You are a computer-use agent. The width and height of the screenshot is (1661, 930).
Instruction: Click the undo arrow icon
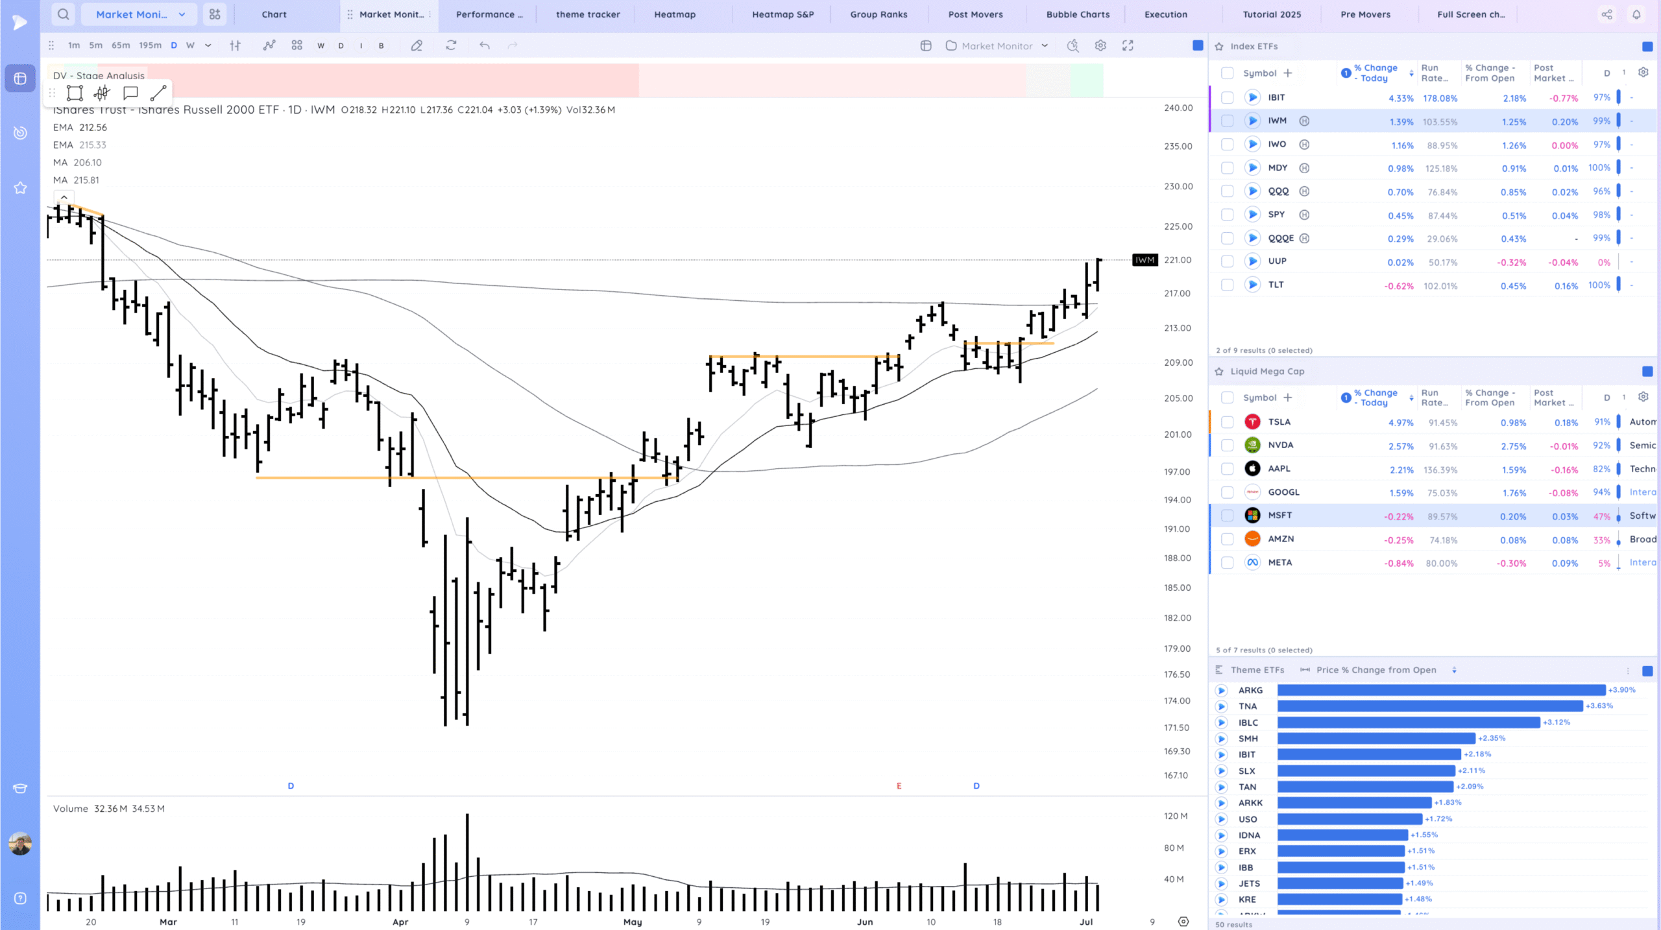pos(484,45)
